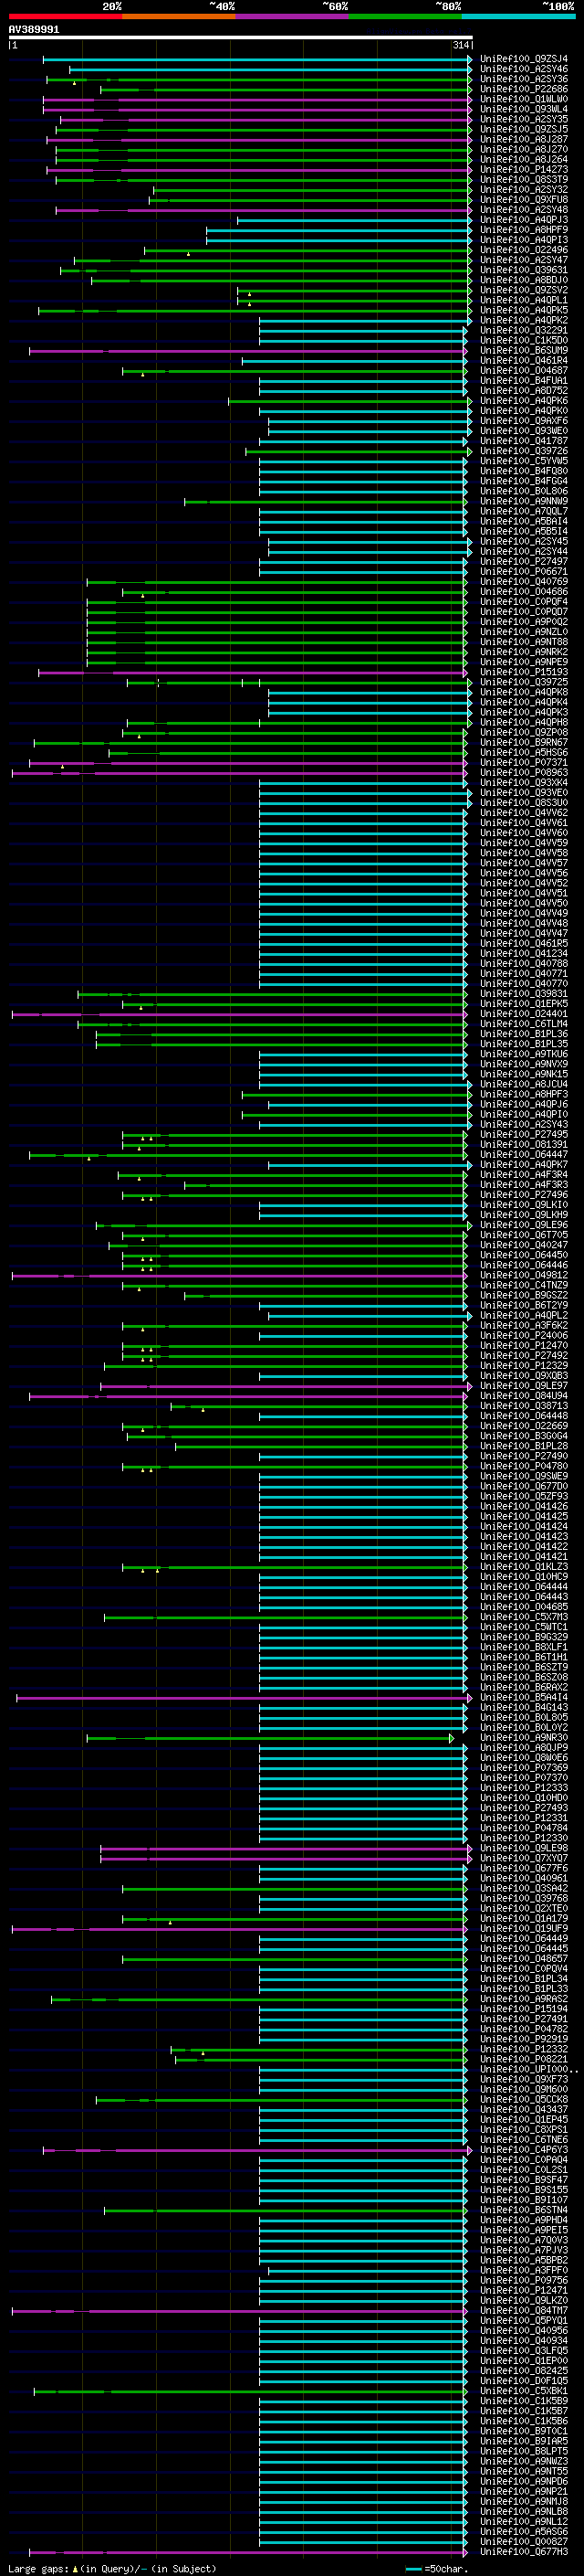The image size is (584, 2576).
Task: Open hit UniRef100_A8J287
Action: 524,139
